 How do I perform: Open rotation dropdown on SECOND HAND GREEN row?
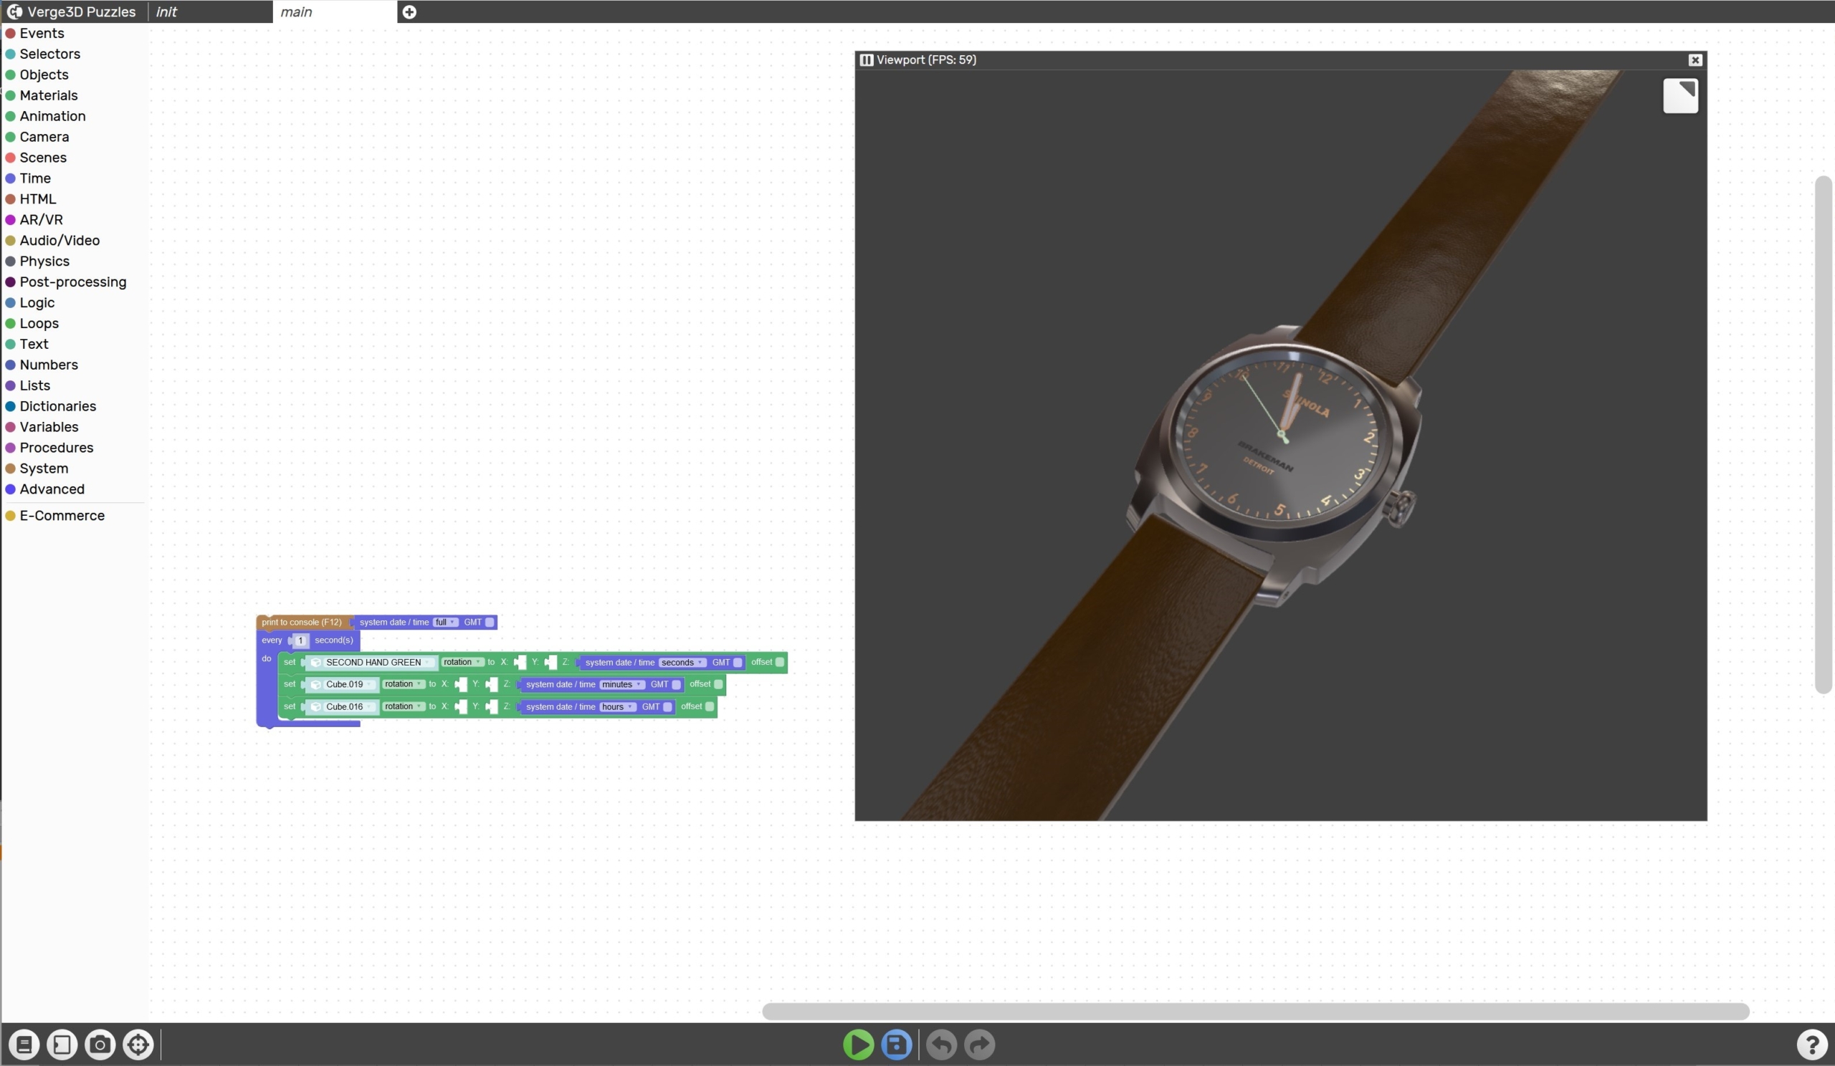point(462,662)
